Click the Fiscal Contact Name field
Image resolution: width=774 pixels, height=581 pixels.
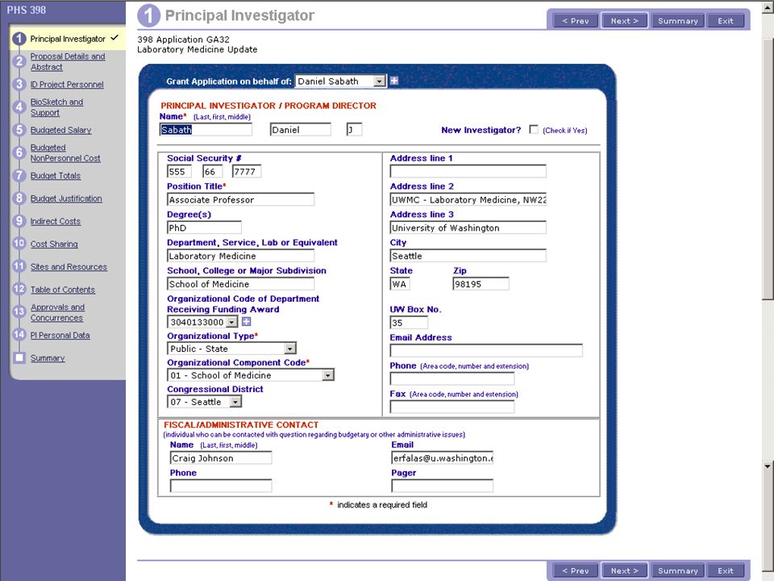tap(221, 458)
